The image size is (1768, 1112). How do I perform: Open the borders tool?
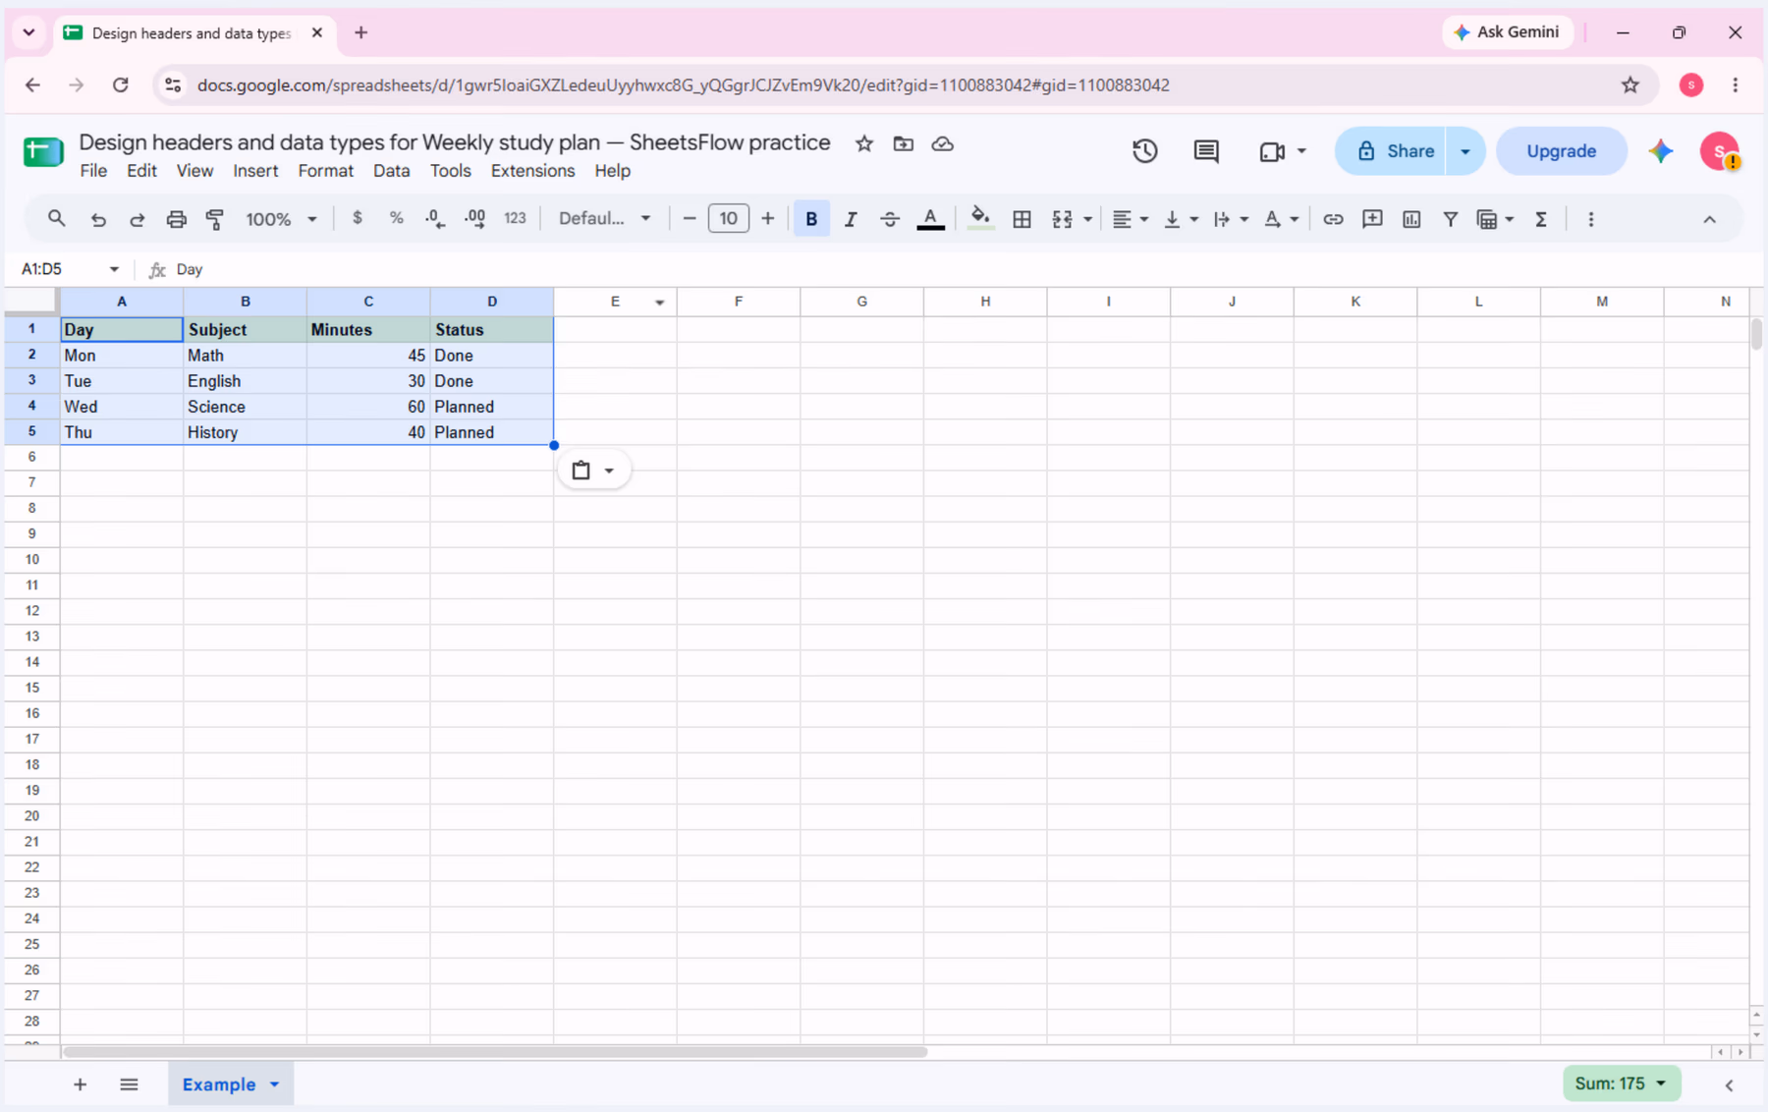tap(1022, 219)
